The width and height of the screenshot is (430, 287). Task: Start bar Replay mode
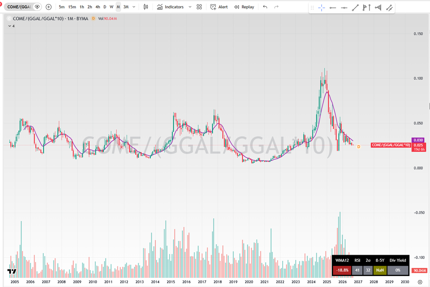point(244,7)
